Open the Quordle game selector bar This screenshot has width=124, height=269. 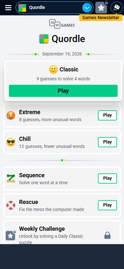tap(54, 8)
